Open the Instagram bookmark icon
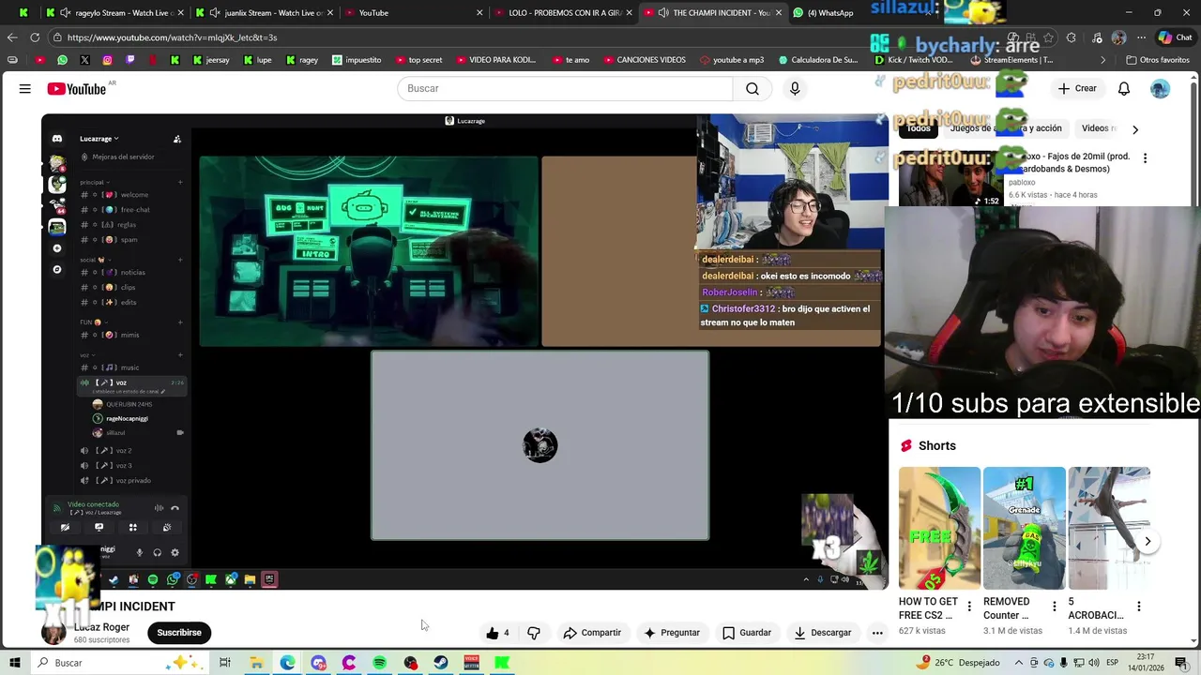The height and width of the screenshot is (675, 1201). tap(107, 60)
